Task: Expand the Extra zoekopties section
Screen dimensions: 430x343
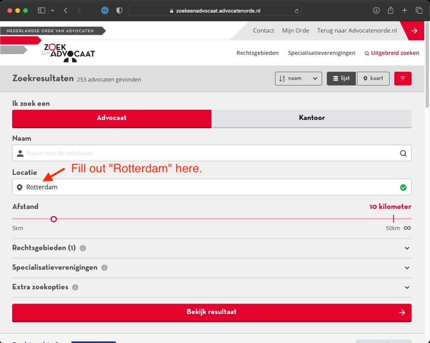Action: pyautogui.click(x=406, y=288)
